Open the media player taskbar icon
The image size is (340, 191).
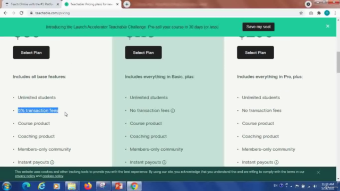click(57, 186)
